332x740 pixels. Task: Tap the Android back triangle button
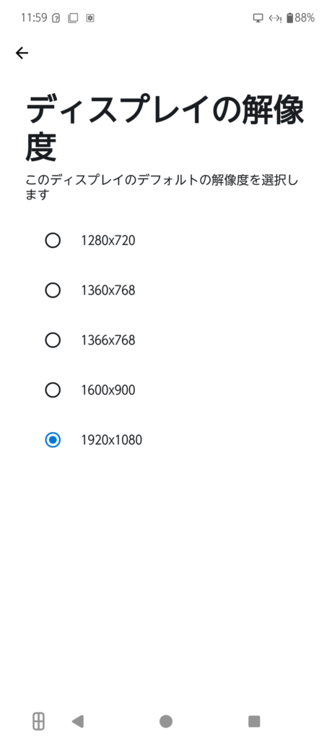[x=77, y=721]
